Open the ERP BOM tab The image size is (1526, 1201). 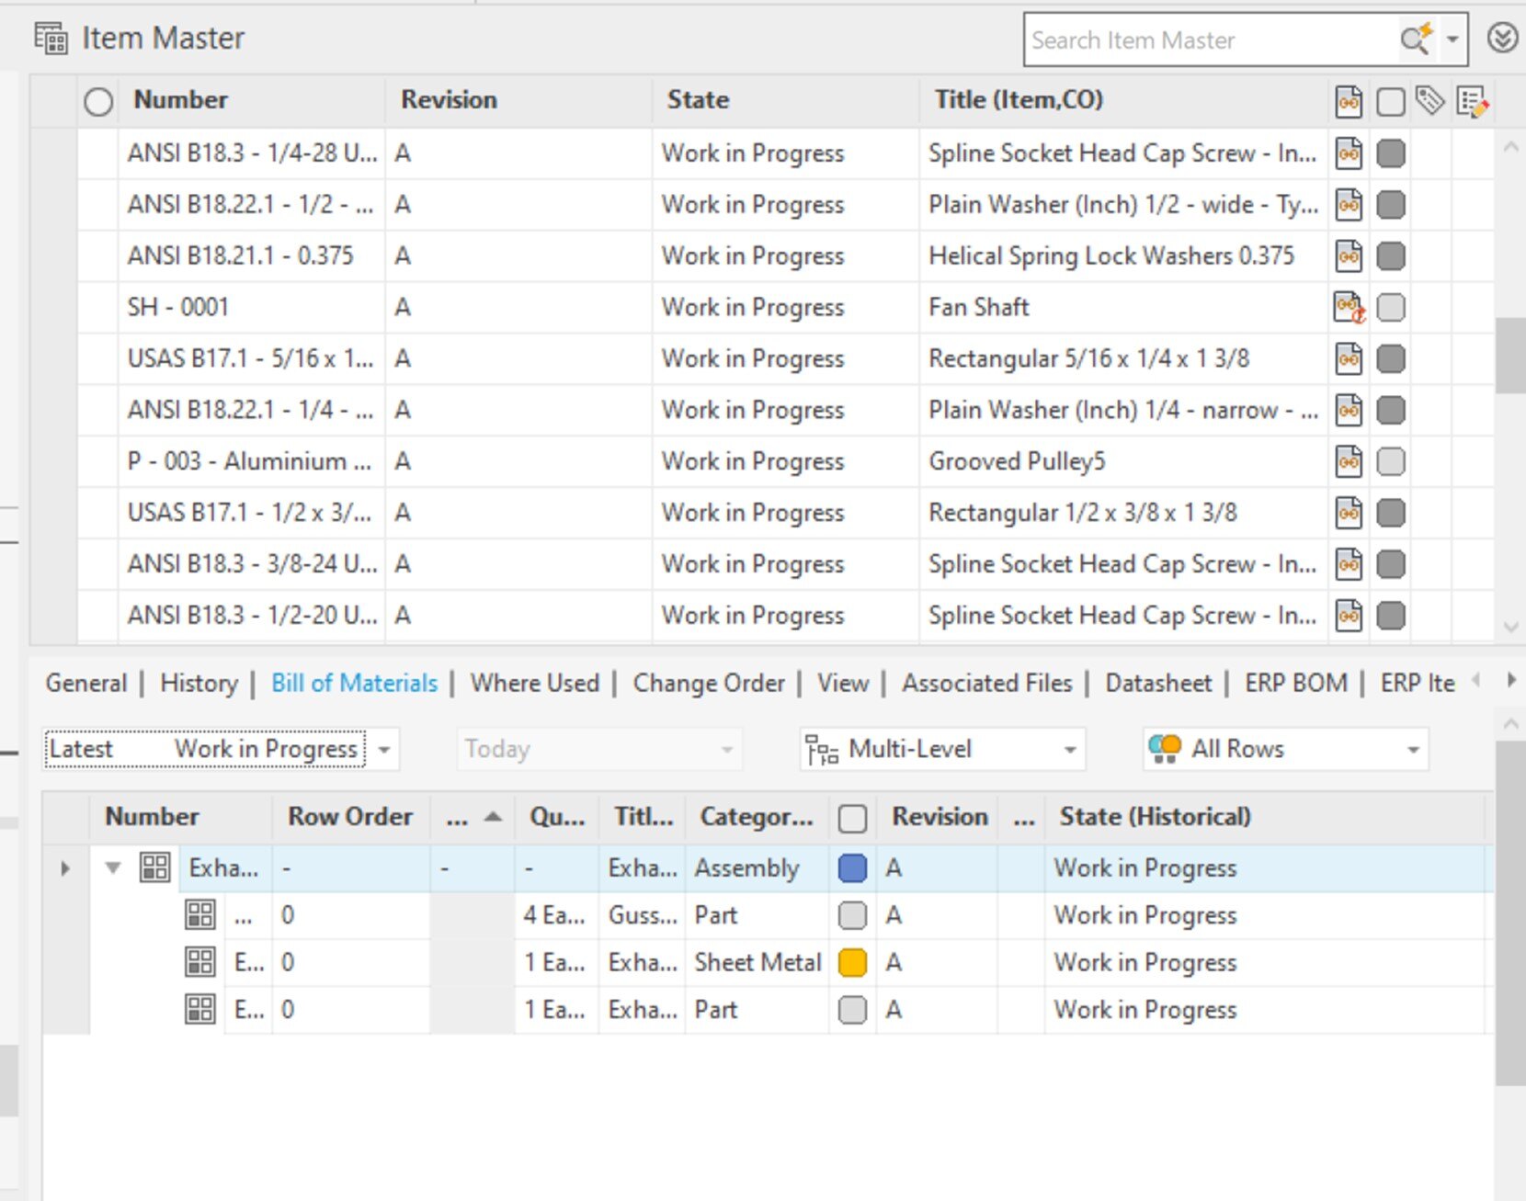(1296, 683)
